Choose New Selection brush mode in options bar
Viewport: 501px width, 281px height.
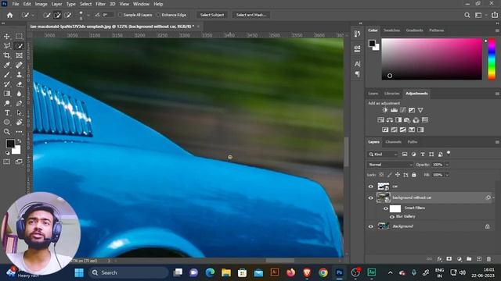pos(47,15)
